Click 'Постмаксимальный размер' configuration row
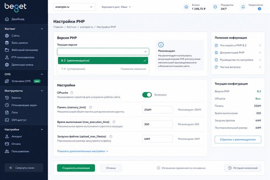Screen dimensions: 270x180 (238, 128)
